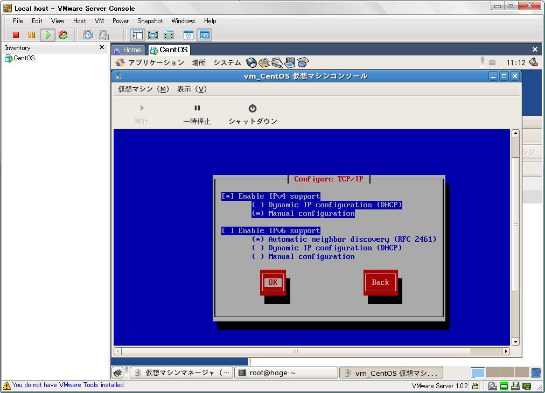Screen dimensions: 545x393
Task: Launch the pie-chart launcher in GNOME panel
Action: 303,62
